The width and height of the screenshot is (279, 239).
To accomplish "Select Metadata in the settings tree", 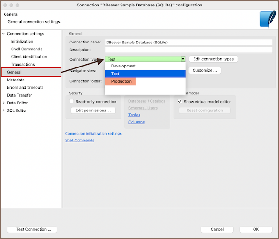I will point(16,80).
